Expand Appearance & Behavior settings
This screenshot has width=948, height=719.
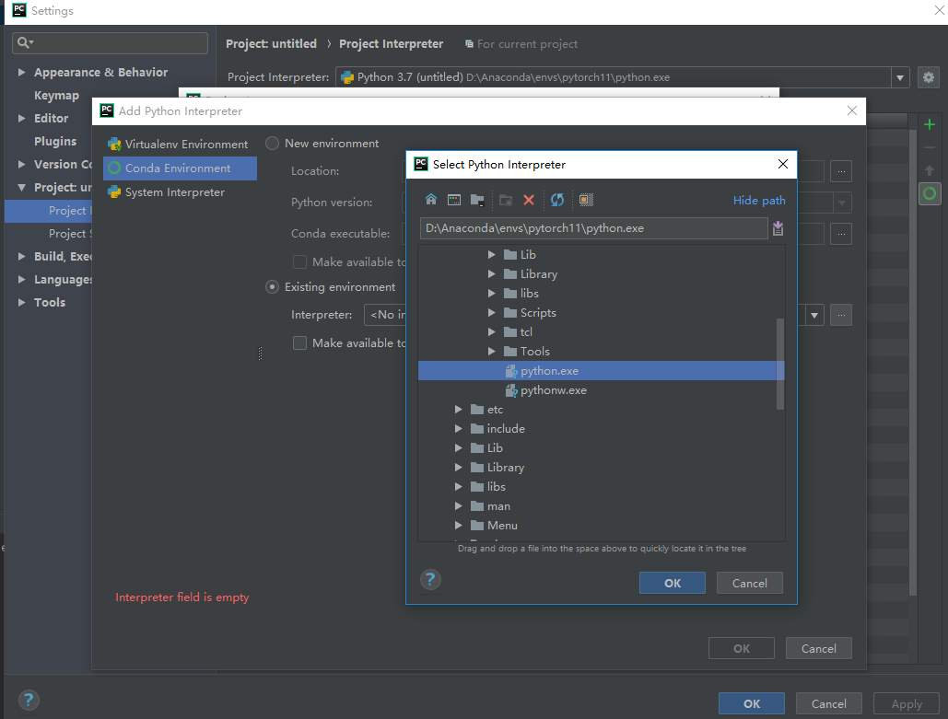[x=22, y=73]
